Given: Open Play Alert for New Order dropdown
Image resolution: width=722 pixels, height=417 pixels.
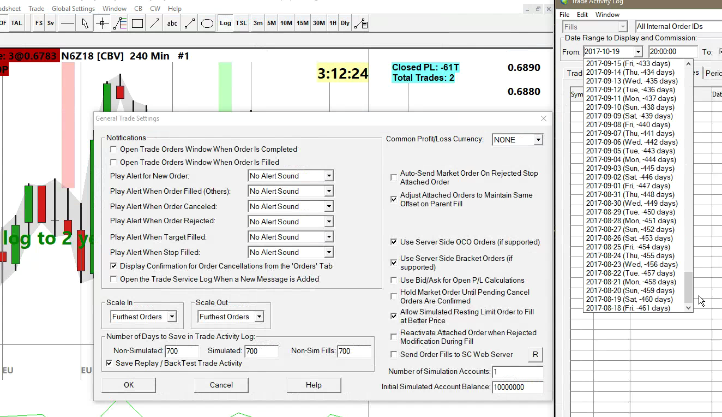Looking at the screenshot, I should (328, 176).
